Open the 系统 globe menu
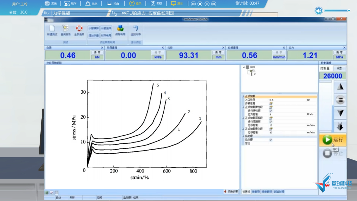357x201 pixels. coord(51,3)
